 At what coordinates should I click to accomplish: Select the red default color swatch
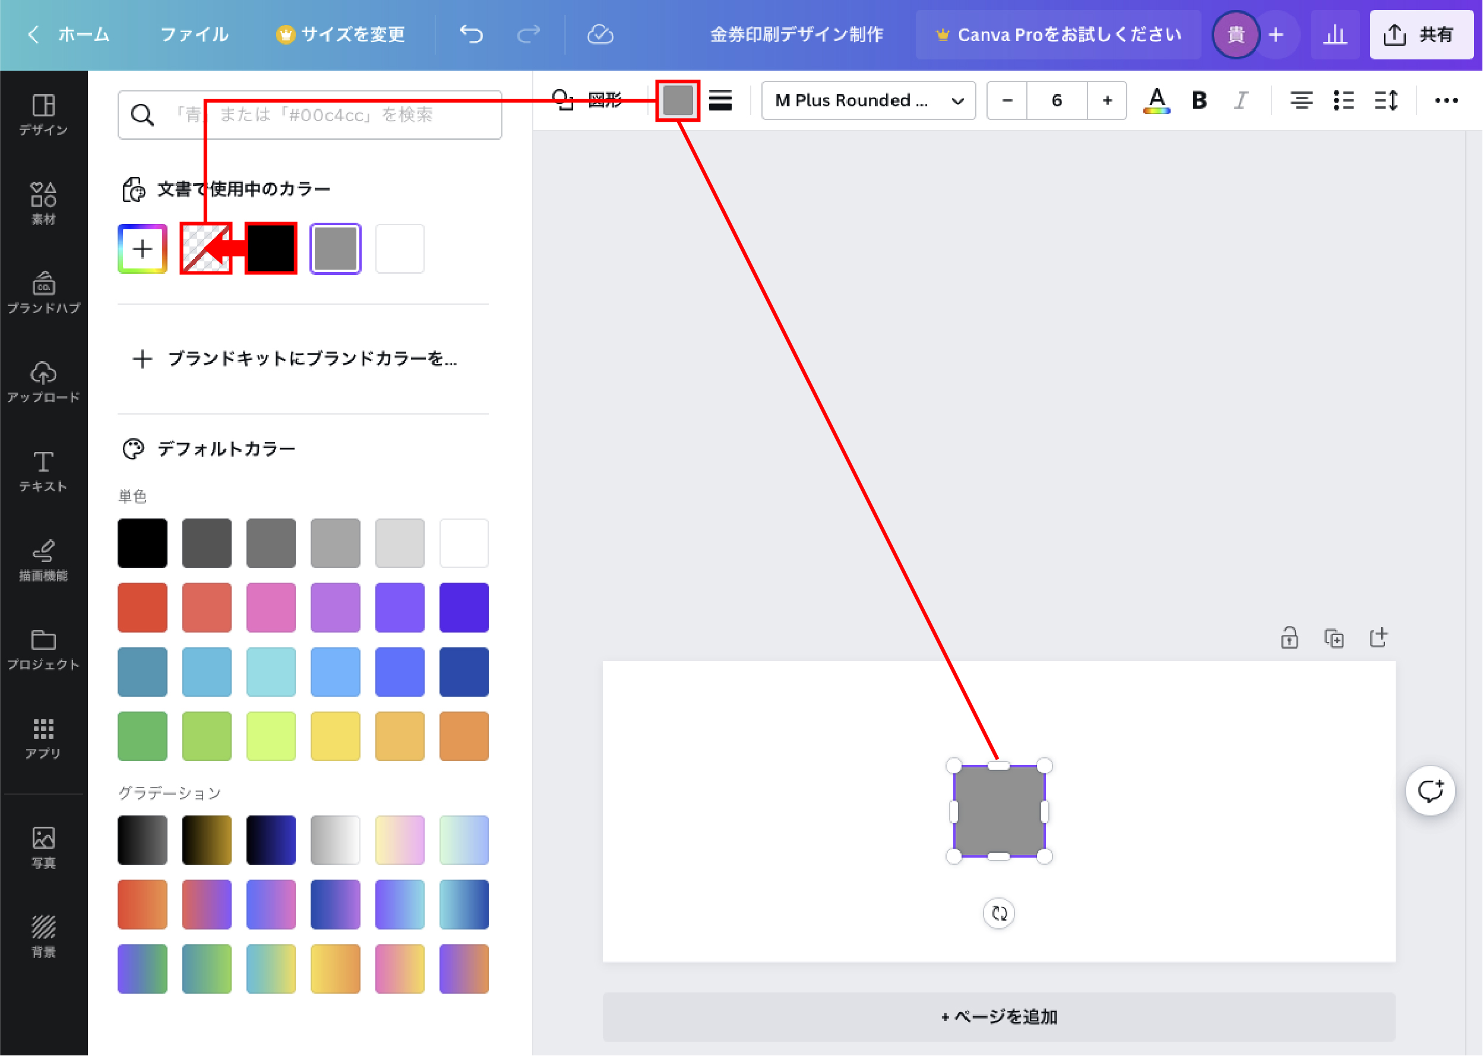pos(143,608)
